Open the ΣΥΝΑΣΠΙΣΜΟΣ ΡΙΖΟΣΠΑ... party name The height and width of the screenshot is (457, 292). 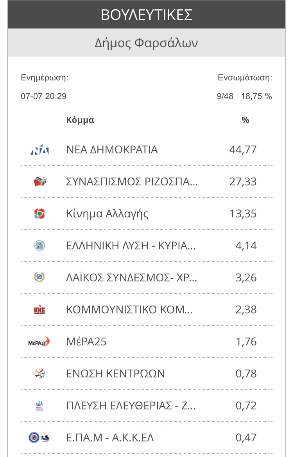(132, 181)
